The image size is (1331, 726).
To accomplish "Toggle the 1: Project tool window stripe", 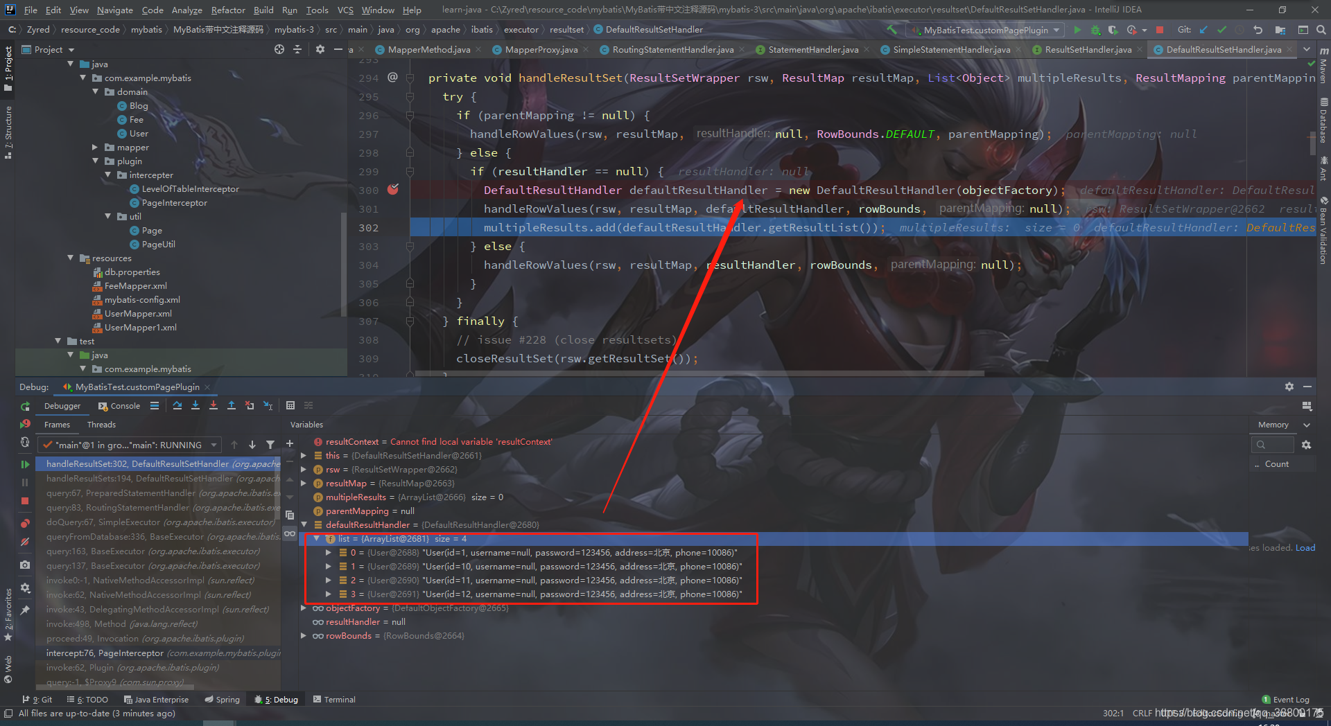I will [x=8, y=68].
